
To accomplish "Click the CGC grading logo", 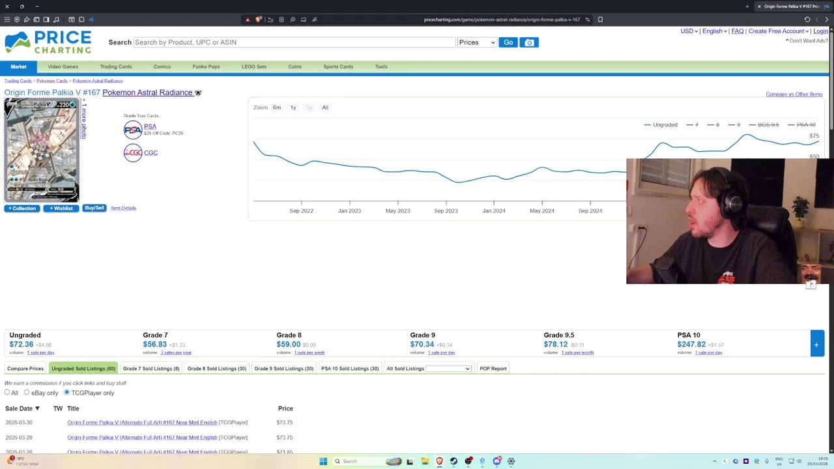I will coord(133,153).
